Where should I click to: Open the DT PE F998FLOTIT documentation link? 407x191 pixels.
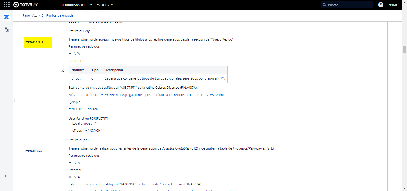click(x=159, y=95)
